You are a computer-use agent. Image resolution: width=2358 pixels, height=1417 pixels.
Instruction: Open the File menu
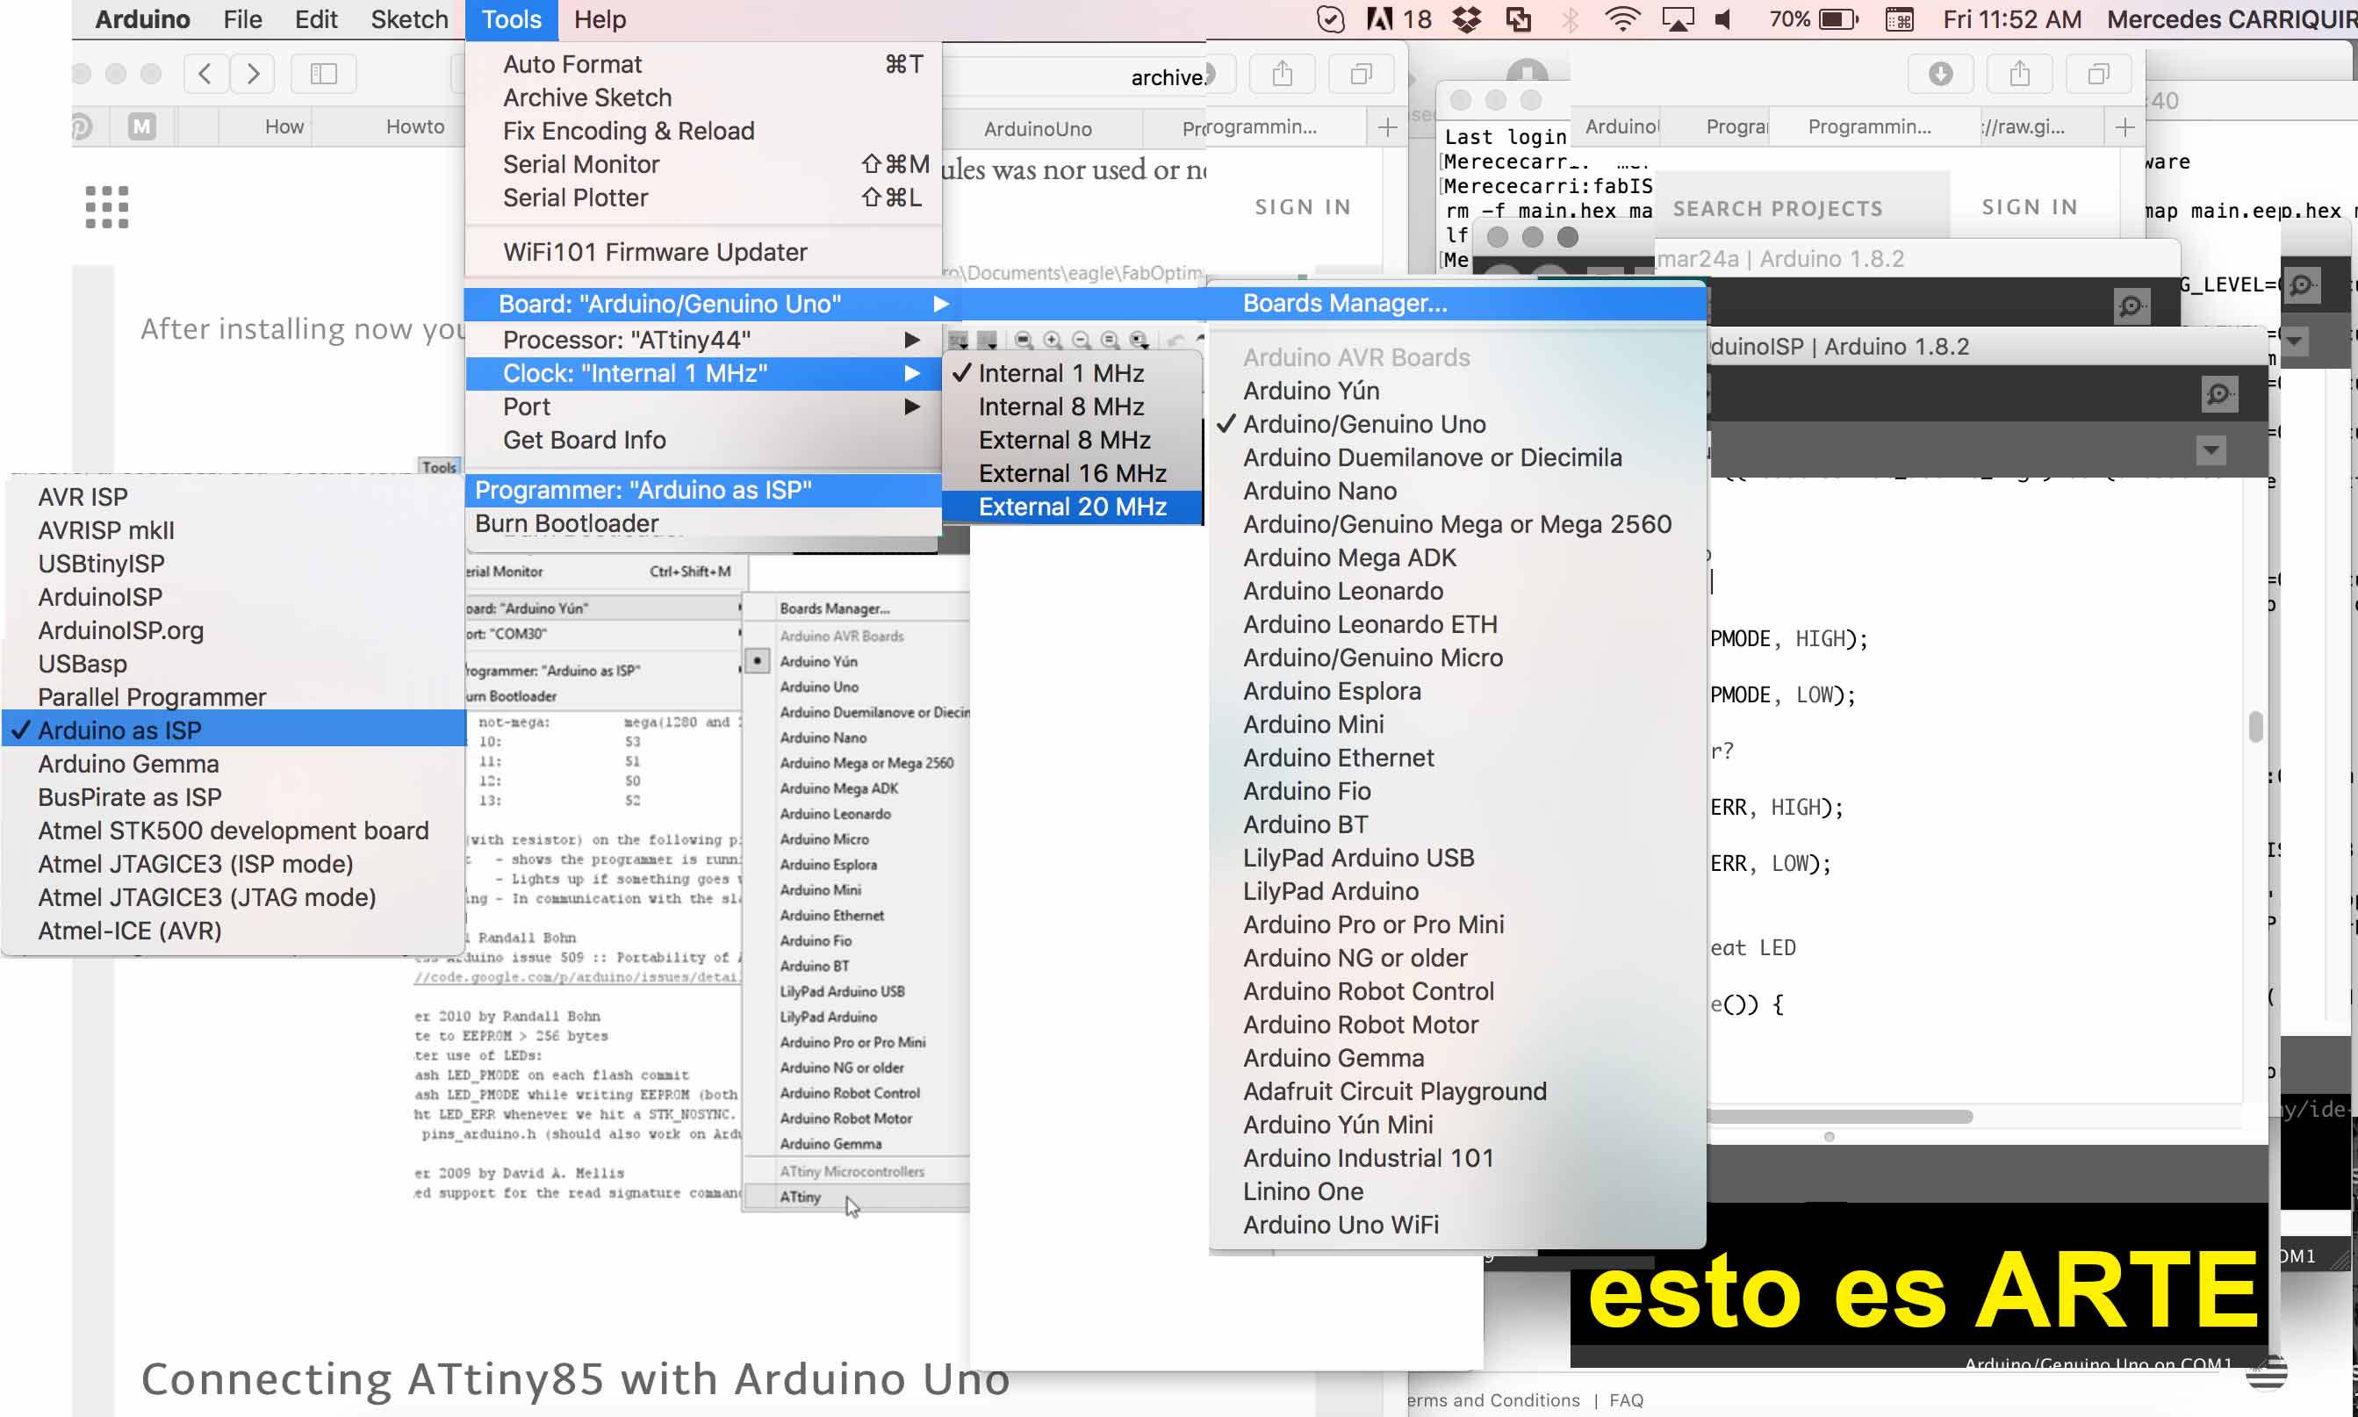(242, 19)
